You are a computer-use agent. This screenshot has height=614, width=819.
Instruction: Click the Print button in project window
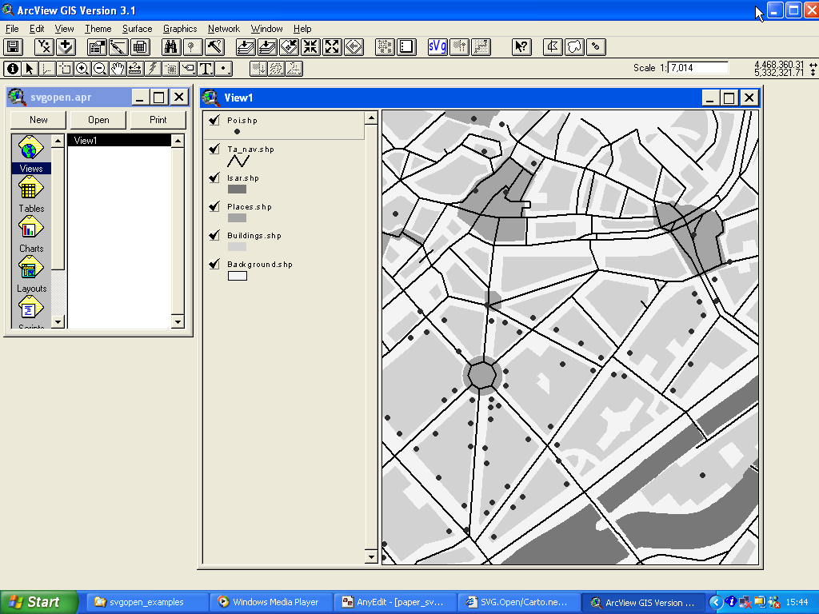click(x=158, y=120)
